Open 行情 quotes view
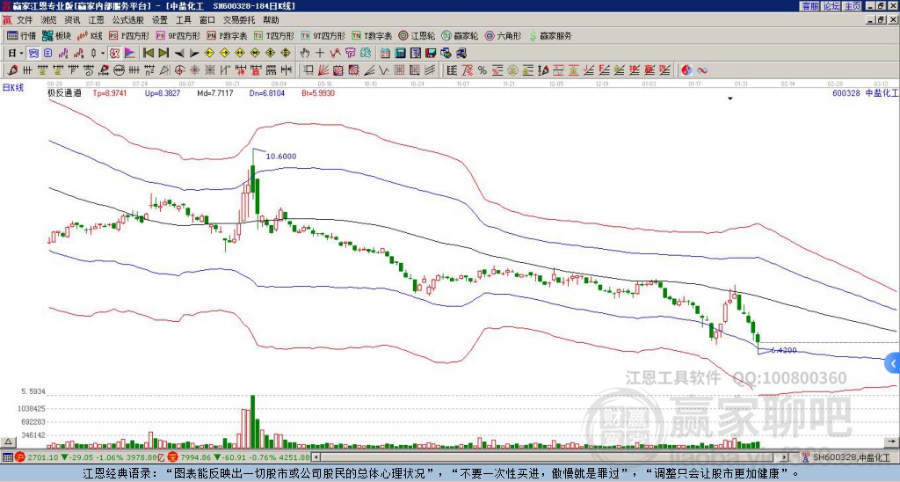The image size is (900, 482). (21, 35)
